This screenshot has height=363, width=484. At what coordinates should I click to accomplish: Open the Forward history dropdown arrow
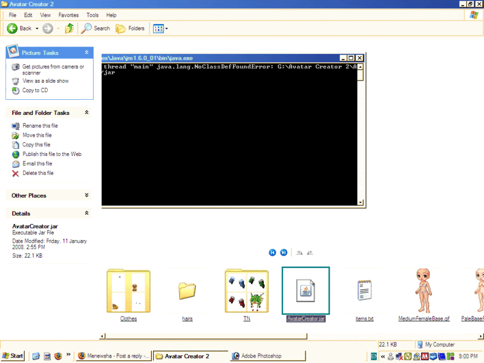pos(58,28)
